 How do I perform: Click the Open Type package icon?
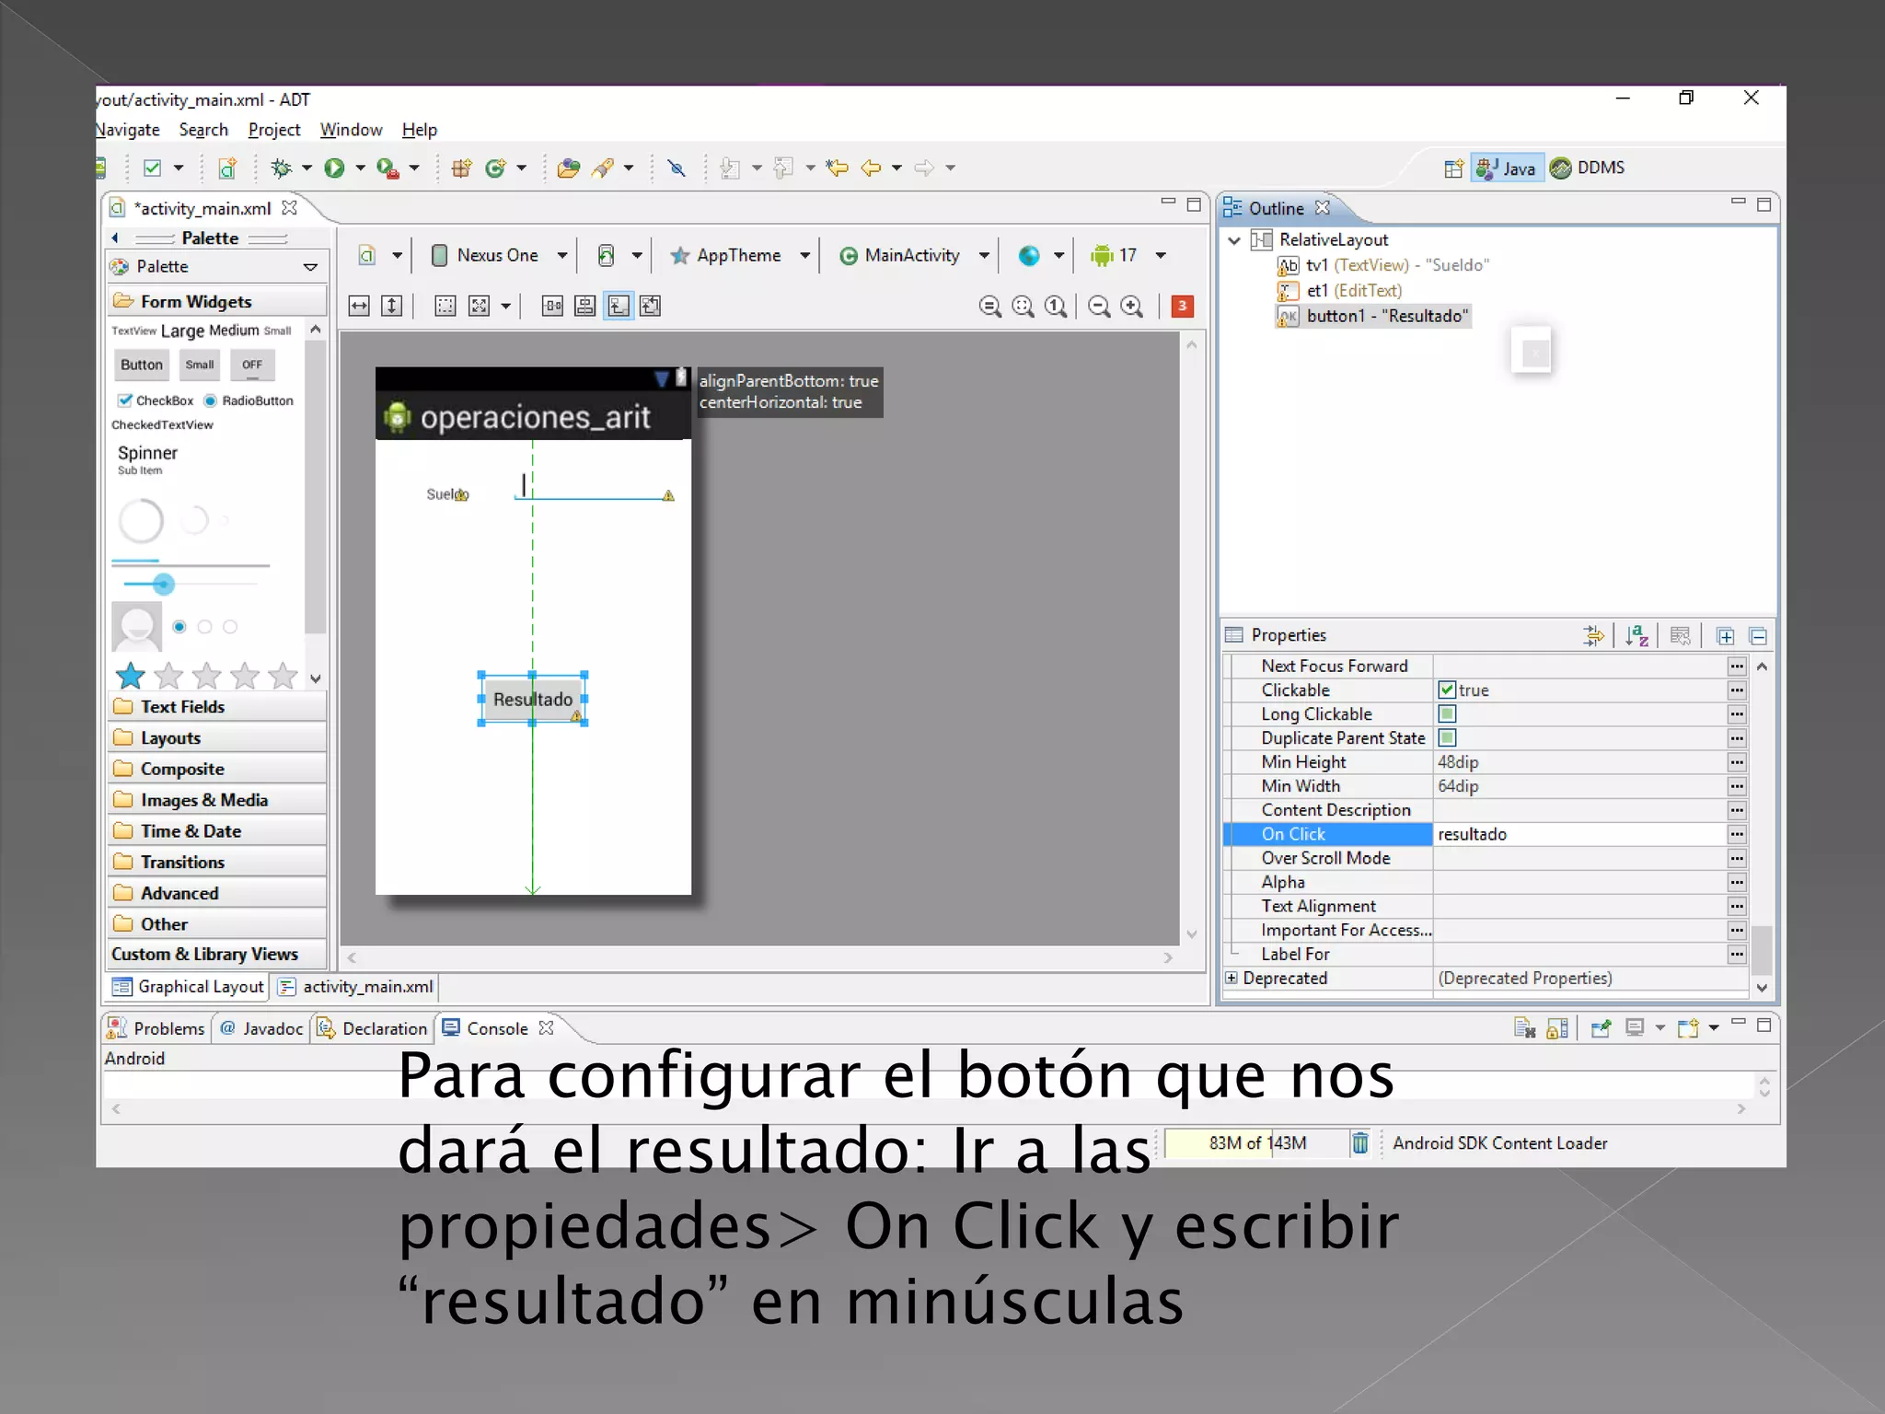(x=568, y=168)
